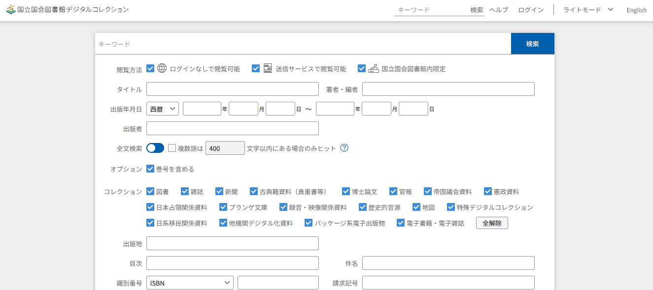
Task: Click the 目次 input field
Action: click(x=233, y=263)
